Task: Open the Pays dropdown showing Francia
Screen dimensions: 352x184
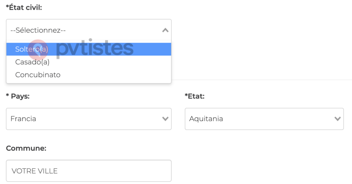Action: point(82,119)
